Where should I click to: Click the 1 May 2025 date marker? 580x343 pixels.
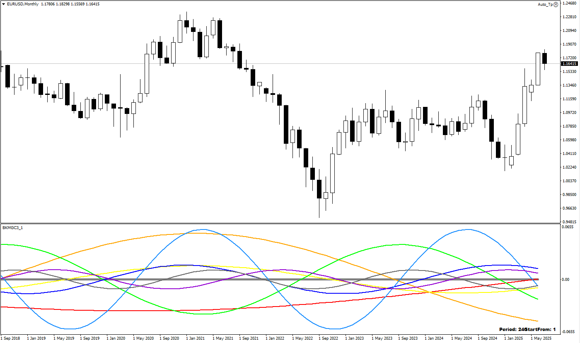click(x=541, y=338)
